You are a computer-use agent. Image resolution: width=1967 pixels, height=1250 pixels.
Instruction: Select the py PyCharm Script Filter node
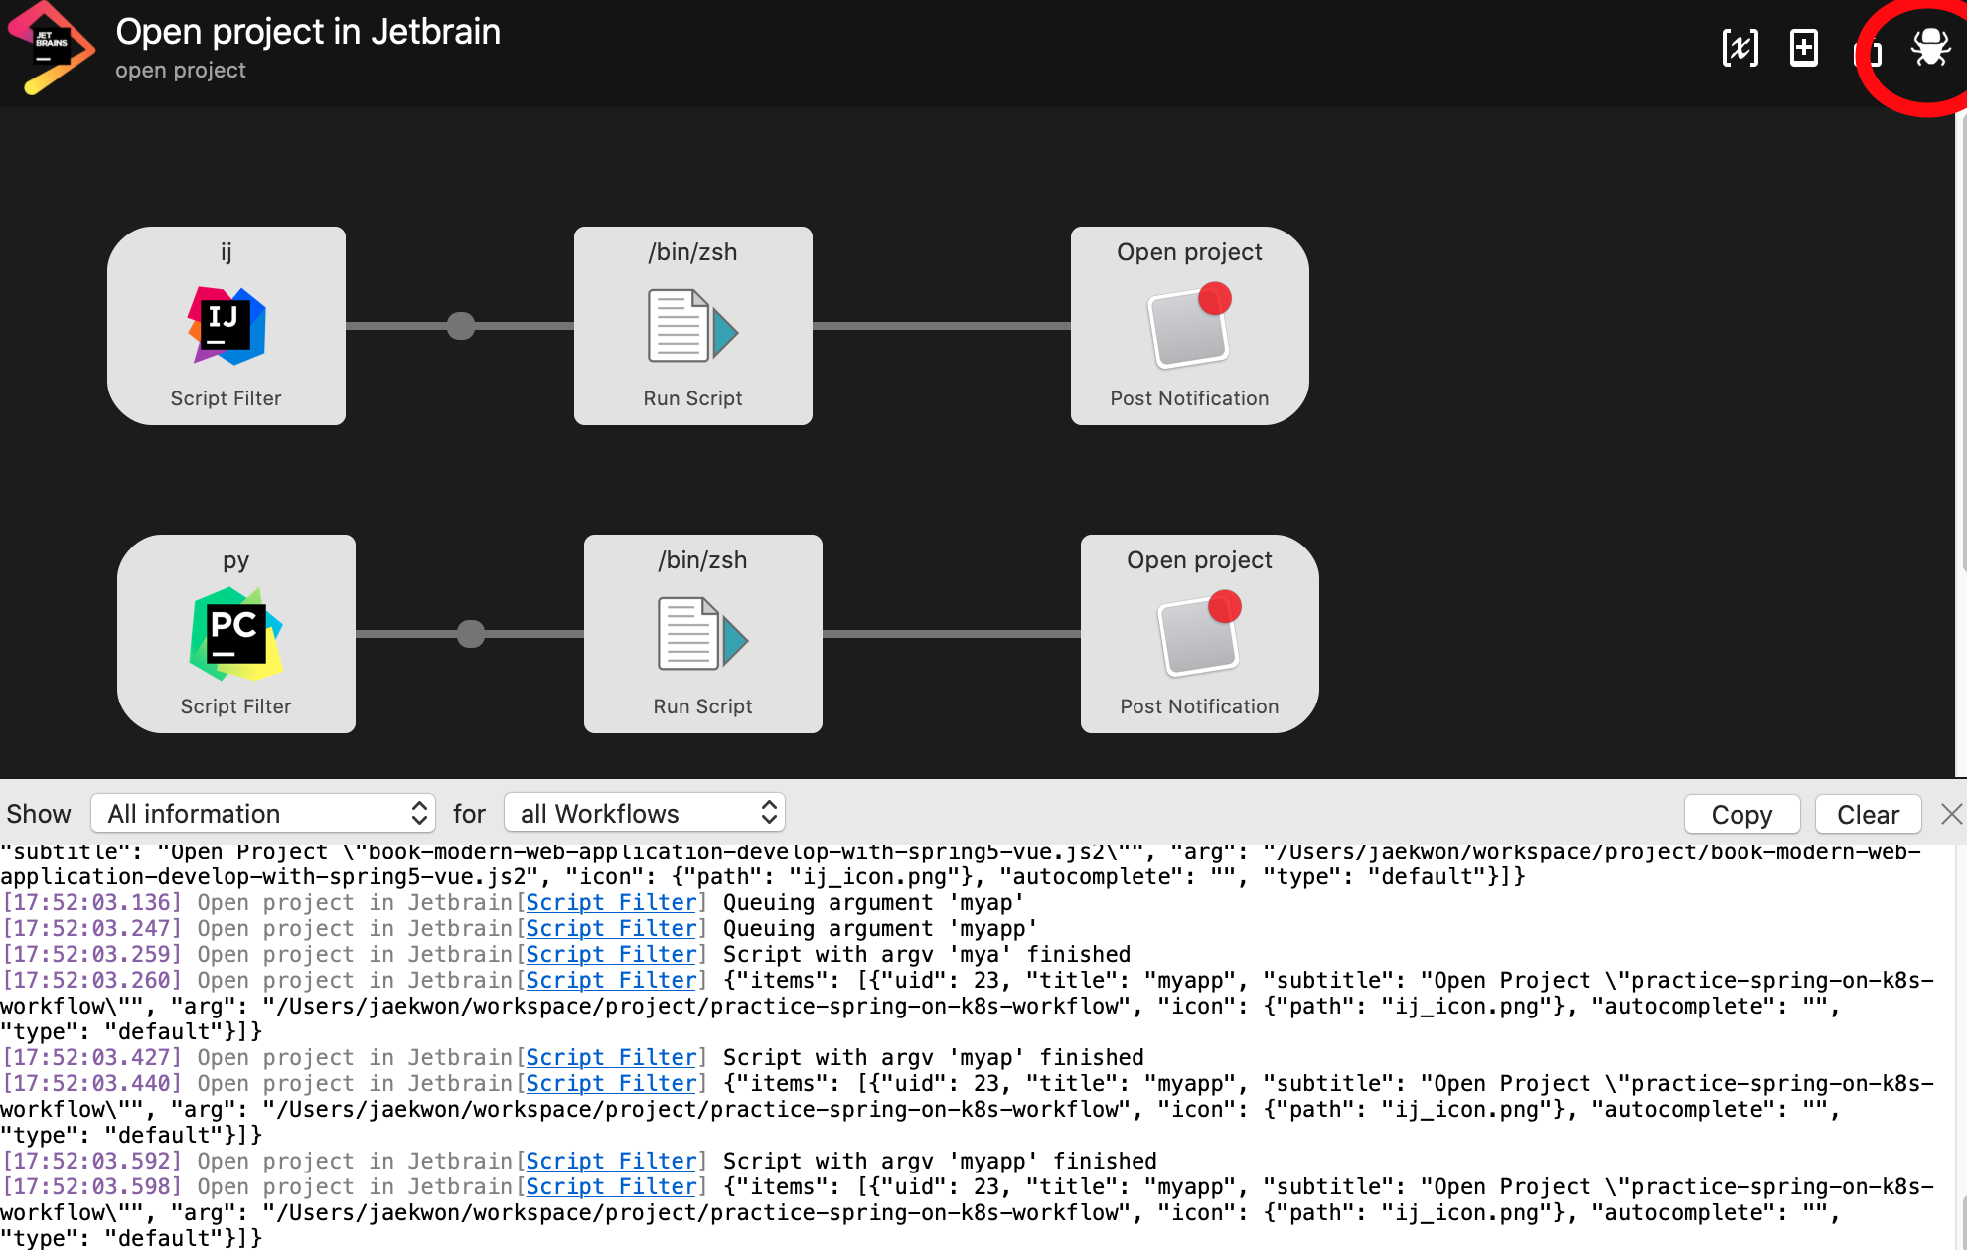236,634
